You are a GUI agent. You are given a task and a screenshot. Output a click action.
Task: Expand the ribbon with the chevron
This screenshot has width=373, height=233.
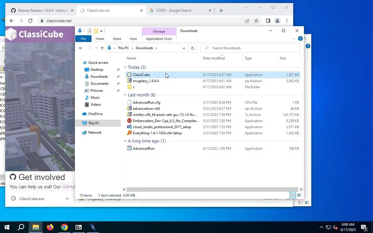coord(294,38)
